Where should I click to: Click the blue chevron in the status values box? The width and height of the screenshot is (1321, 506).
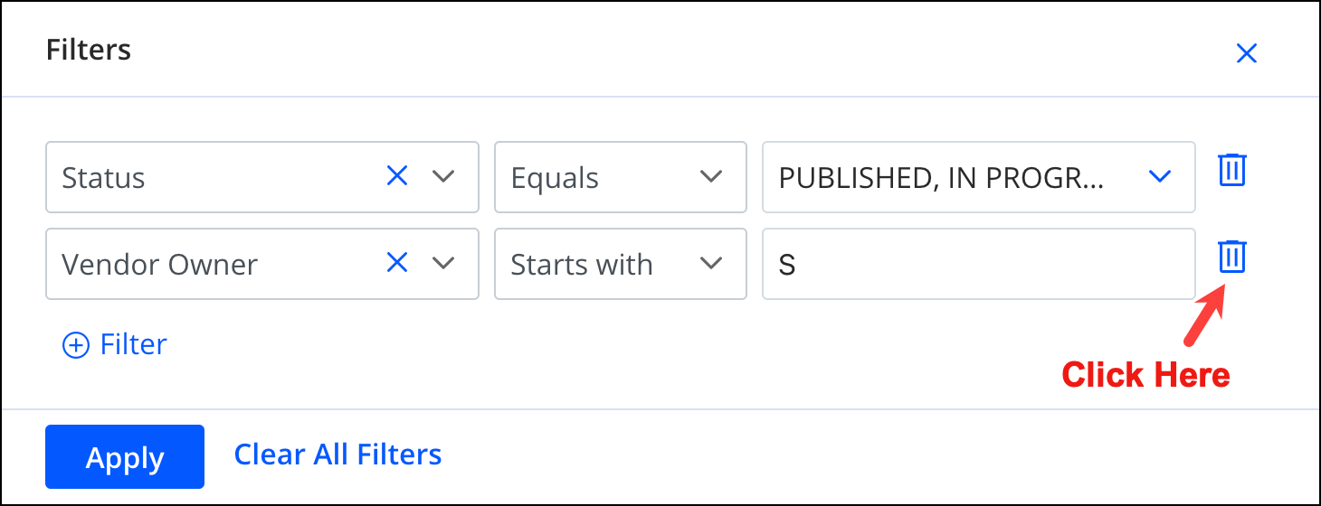[x=1159, y=176]
